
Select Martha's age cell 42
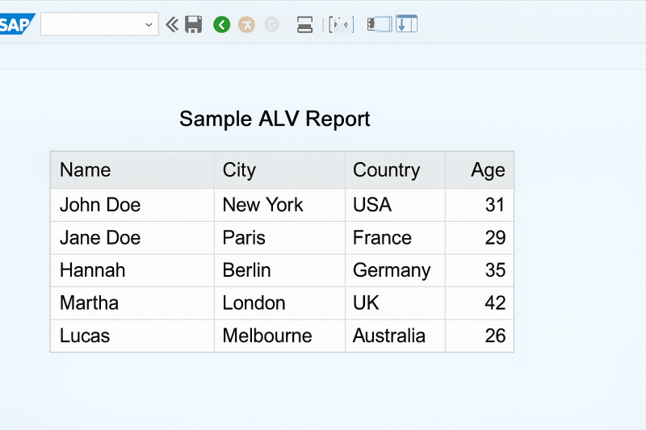click(x=480, y=303)
